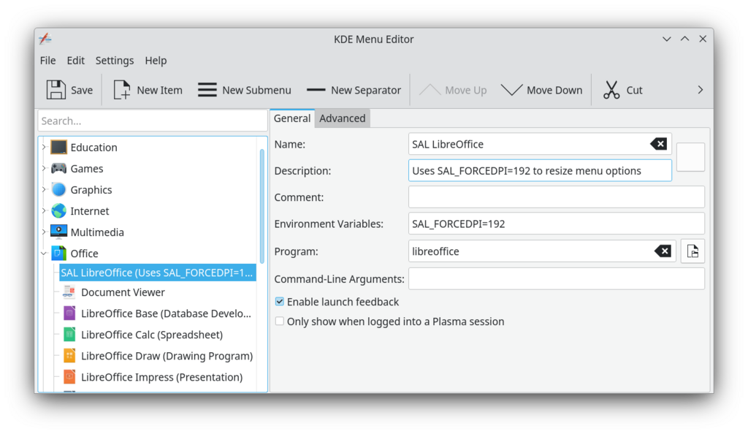The height and width of the screenshot is (434, 748).
Task: Click into the Comment text field
Action: tap(556, 197)
